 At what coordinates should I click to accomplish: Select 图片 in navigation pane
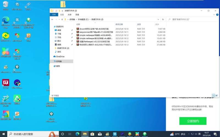59,41
